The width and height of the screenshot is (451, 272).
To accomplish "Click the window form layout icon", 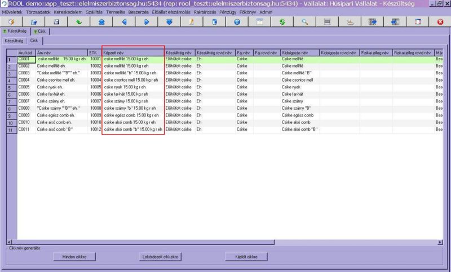I will [x=259, y=22].
